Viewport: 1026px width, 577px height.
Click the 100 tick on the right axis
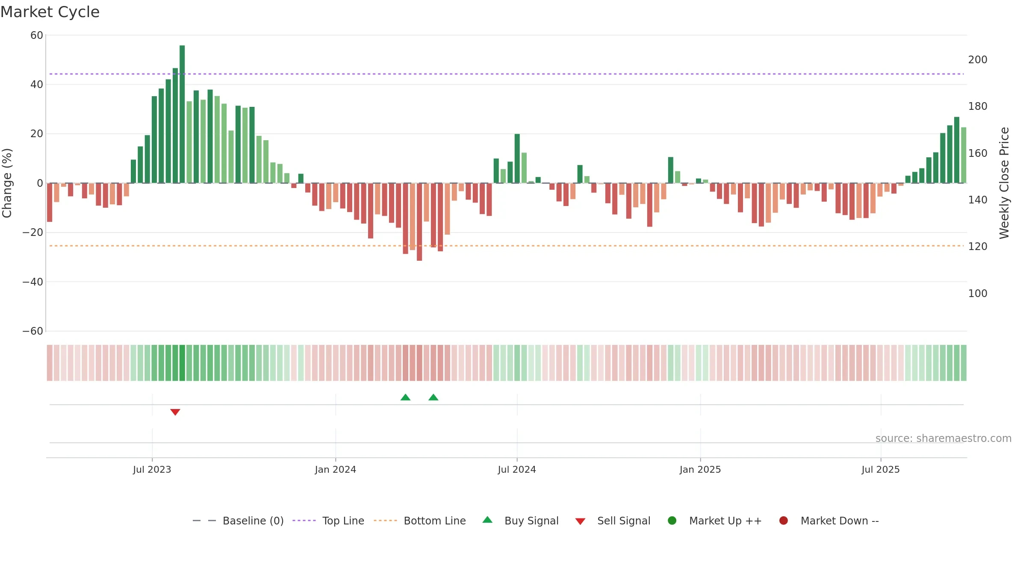coord(978,294)
